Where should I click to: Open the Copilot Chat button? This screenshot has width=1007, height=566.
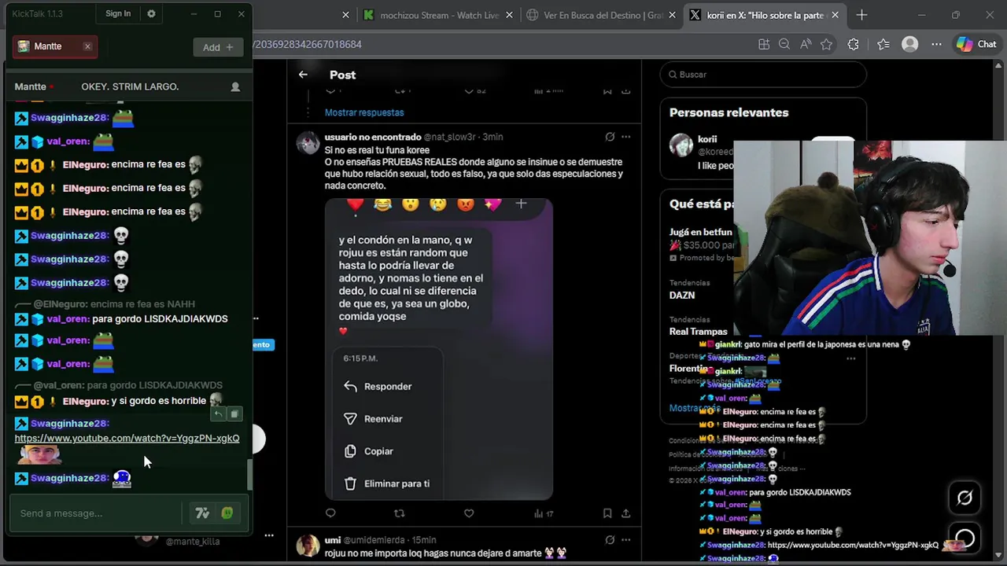977,45
